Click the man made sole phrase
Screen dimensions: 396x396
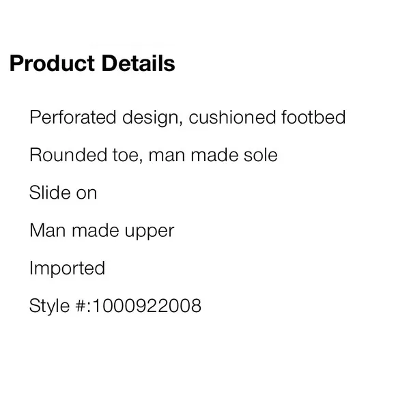coord(213,155)
